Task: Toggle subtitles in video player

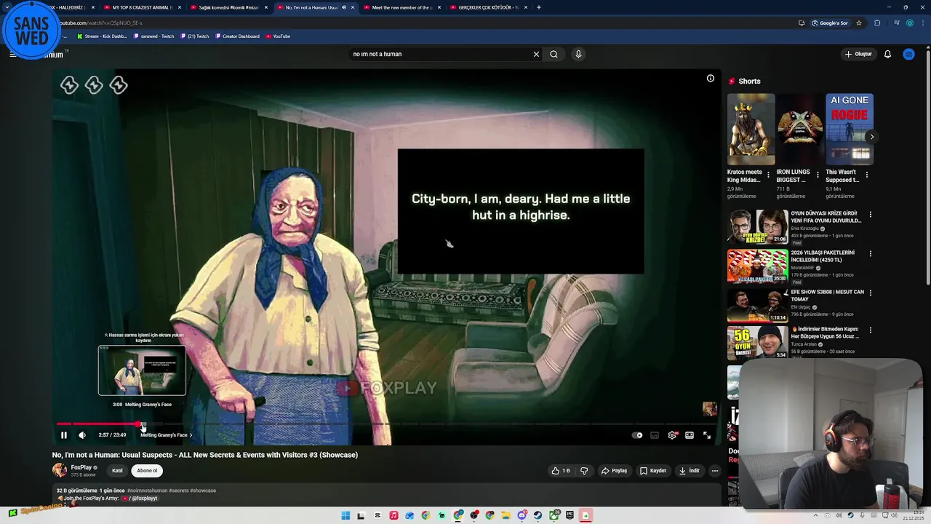Action: tap(655, 435)
